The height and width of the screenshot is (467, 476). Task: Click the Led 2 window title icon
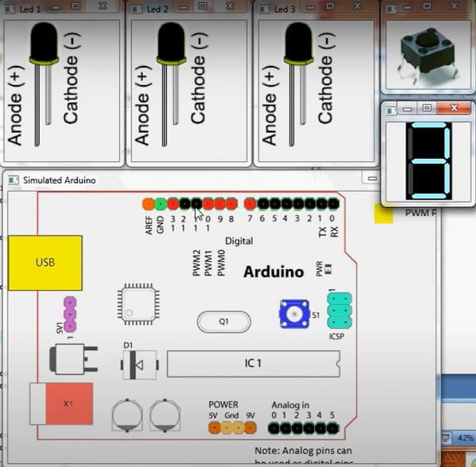[136, 10]
